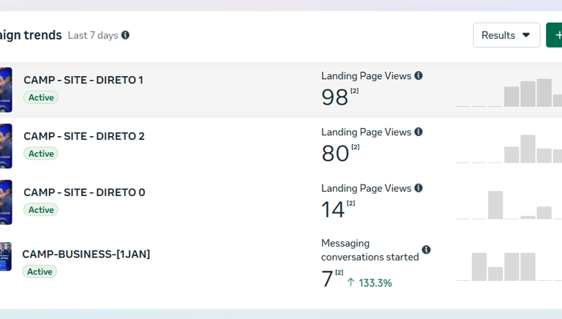Open CAMP-BUSINESS-[1JAN] campaign
Screen dimensions: 562x319
pos(86,254)
